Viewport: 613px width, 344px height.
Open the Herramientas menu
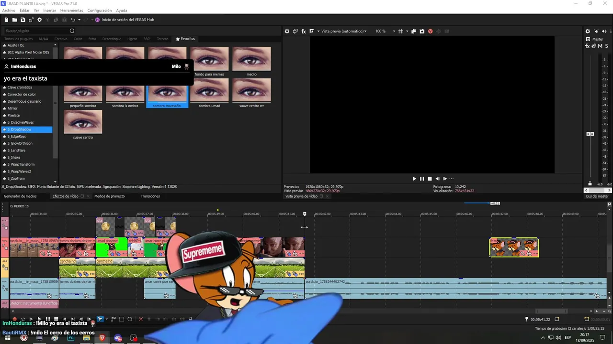(x=71, y=11)
